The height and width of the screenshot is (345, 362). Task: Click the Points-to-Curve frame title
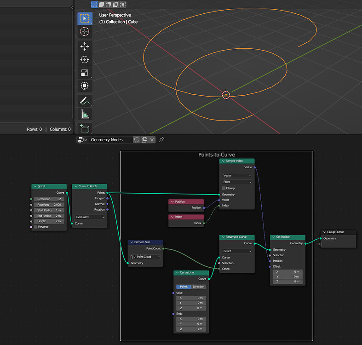click(217, 155)
